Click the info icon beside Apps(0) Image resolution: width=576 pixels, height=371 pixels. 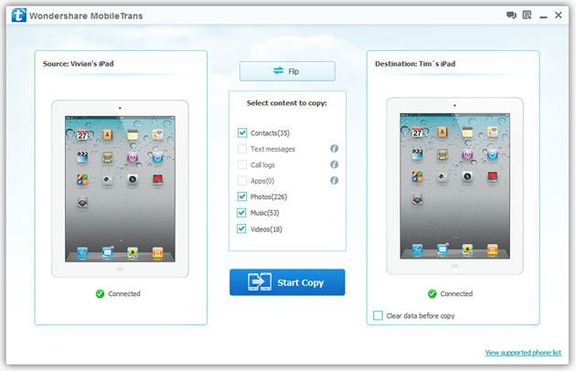tap(334, 180)
